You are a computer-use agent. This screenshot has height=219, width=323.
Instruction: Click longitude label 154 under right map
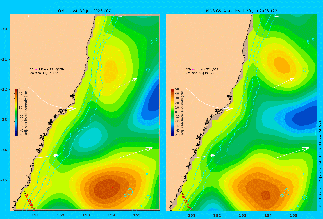pos(268,215)
